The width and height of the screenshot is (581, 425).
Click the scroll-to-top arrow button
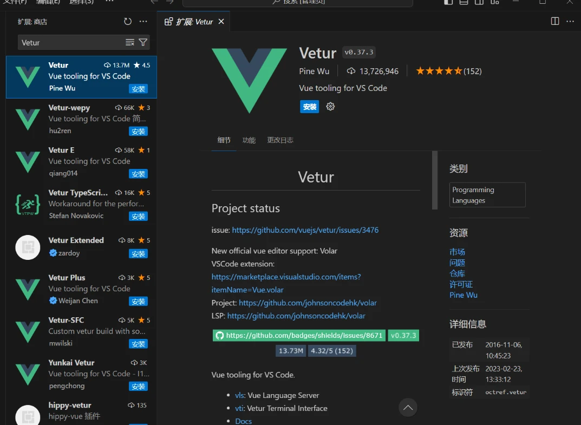pos(408,408)
